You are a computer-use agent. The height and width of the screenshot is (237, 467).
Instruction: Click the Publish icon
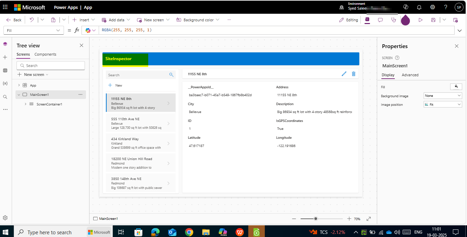click(x=455, y=20)
